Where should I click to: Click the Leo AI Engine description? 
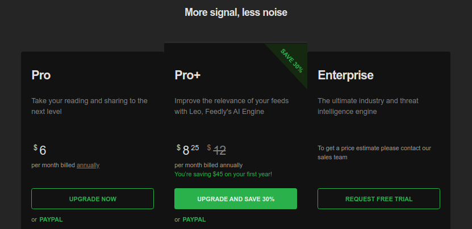pos(231,106)
